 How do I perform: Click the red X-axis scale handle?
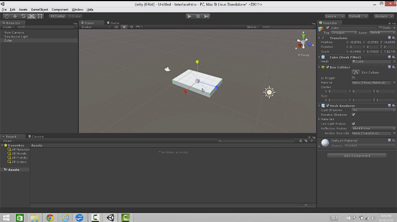point(185,92)
